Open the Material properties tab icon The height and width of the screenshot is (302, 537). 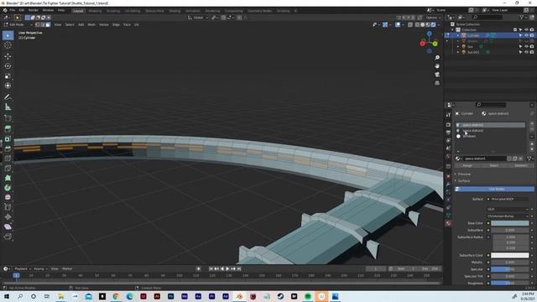coord(448,223)
